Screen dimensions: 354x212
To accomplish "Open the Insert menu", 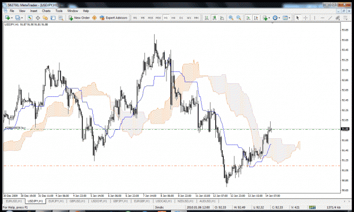I will 33,11.
